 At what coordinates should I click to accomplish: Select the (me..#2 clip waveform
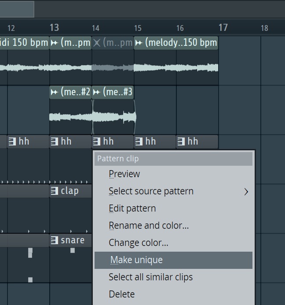click(70, 117)
